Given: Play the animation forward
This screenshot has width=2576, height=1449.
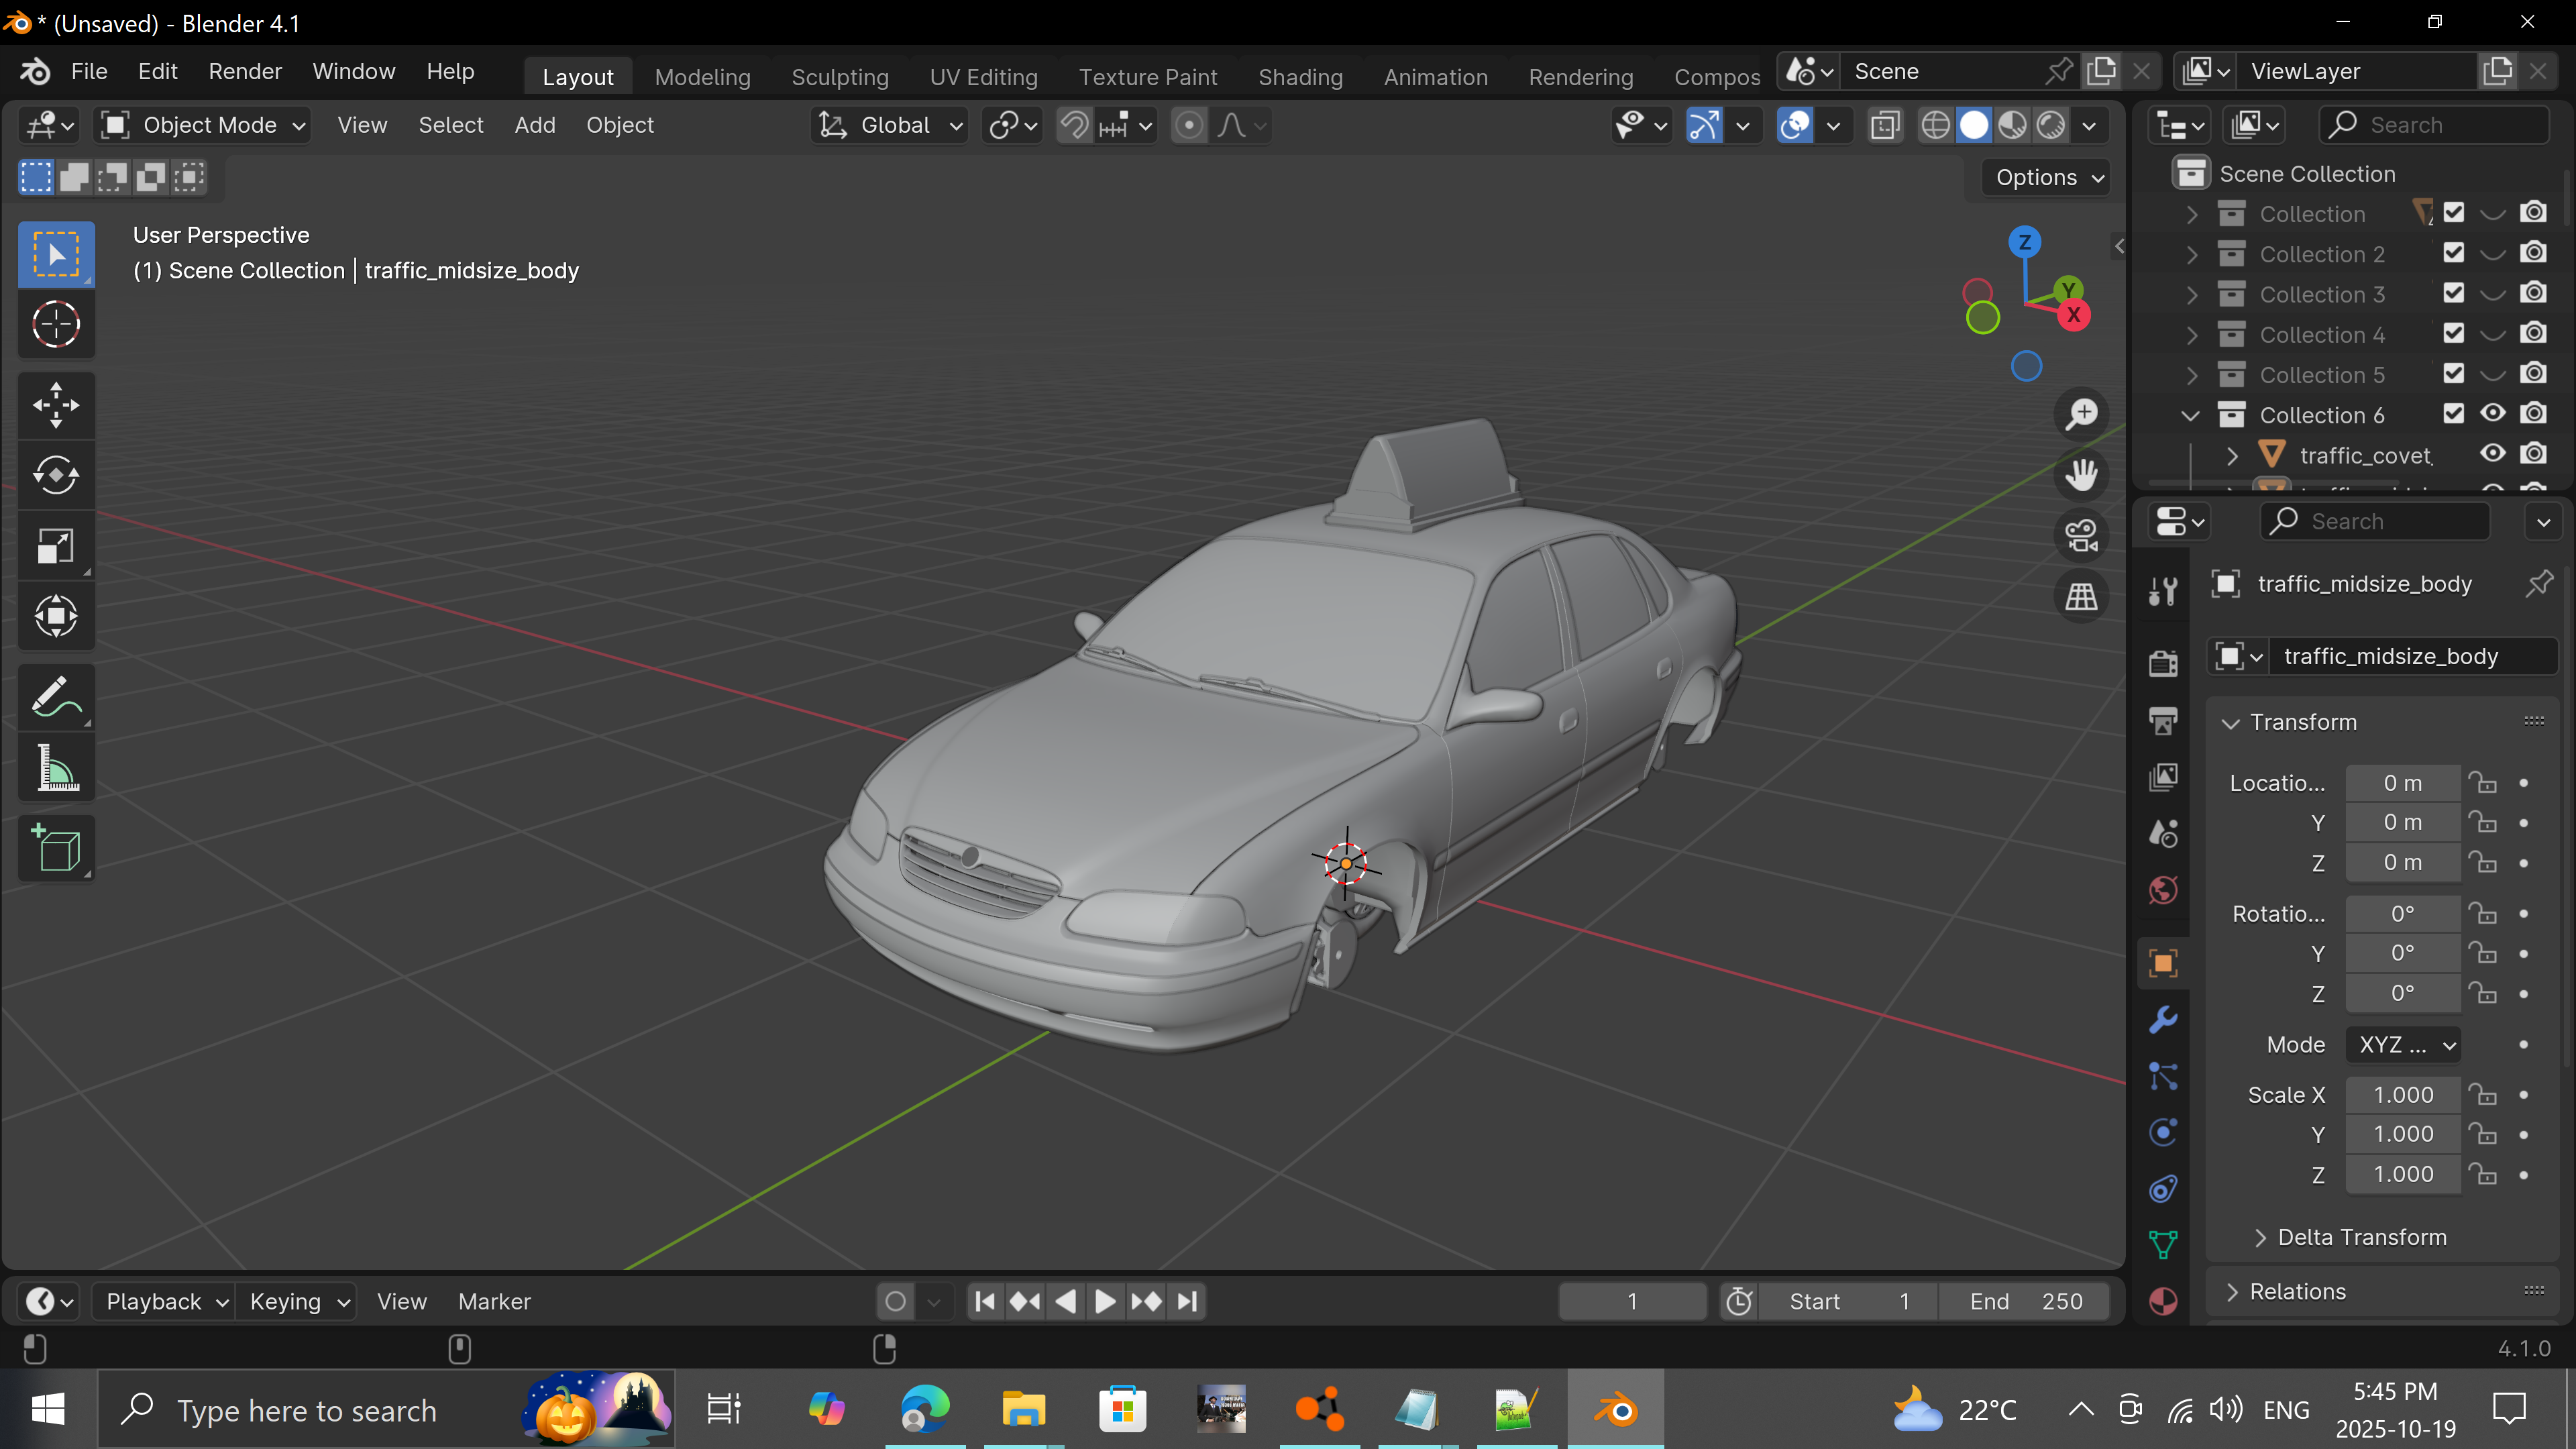Looking at the screenshot, I should coord(1105,1301).
